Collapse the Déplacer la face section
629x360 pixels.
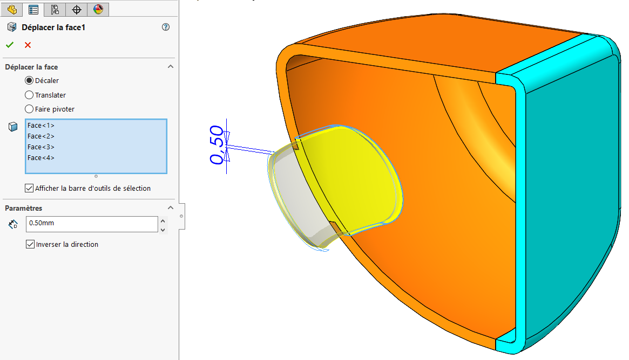coord(171,67)
